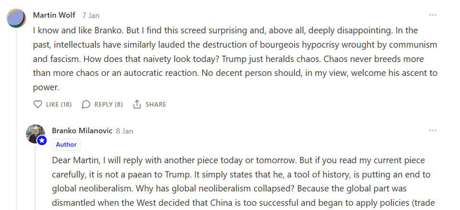The image size is (460, 210).
Task: Open more options for Martin Wolf's comment
Action: pos(433,15)
